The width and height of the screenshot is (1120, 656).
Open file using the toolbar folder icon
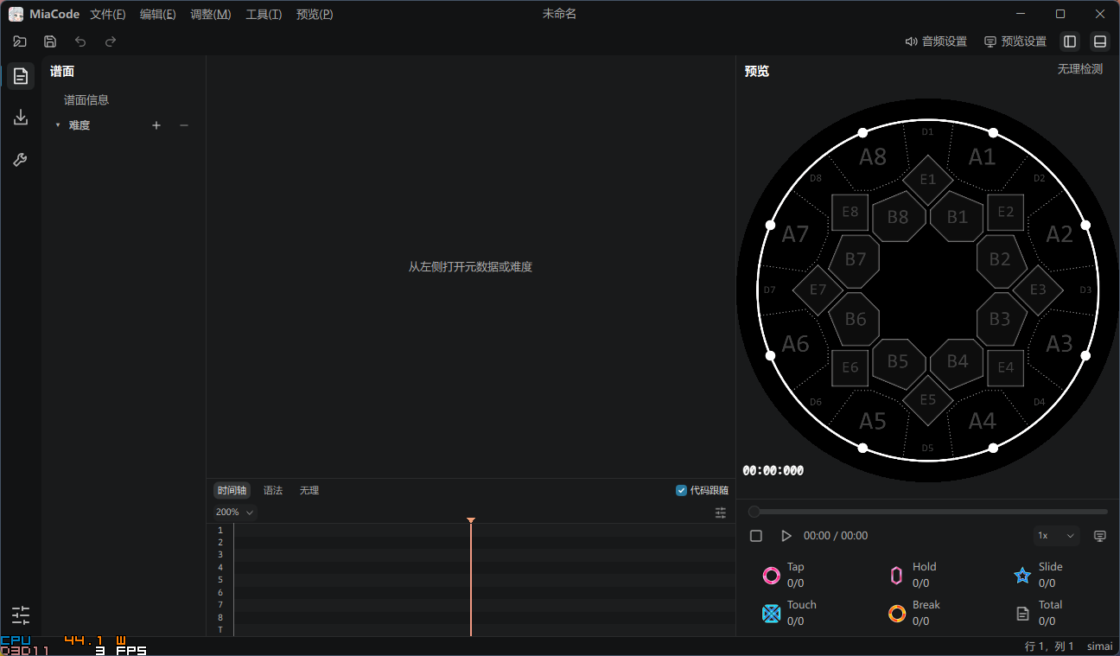tap(20, 41)
